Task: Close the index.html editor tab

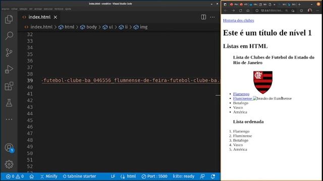Action: click(x=55, y=17)
